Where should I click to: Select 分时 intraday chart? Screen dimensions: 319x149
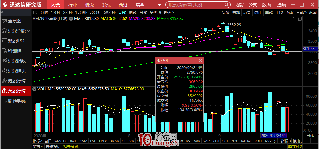pos(44,12)
